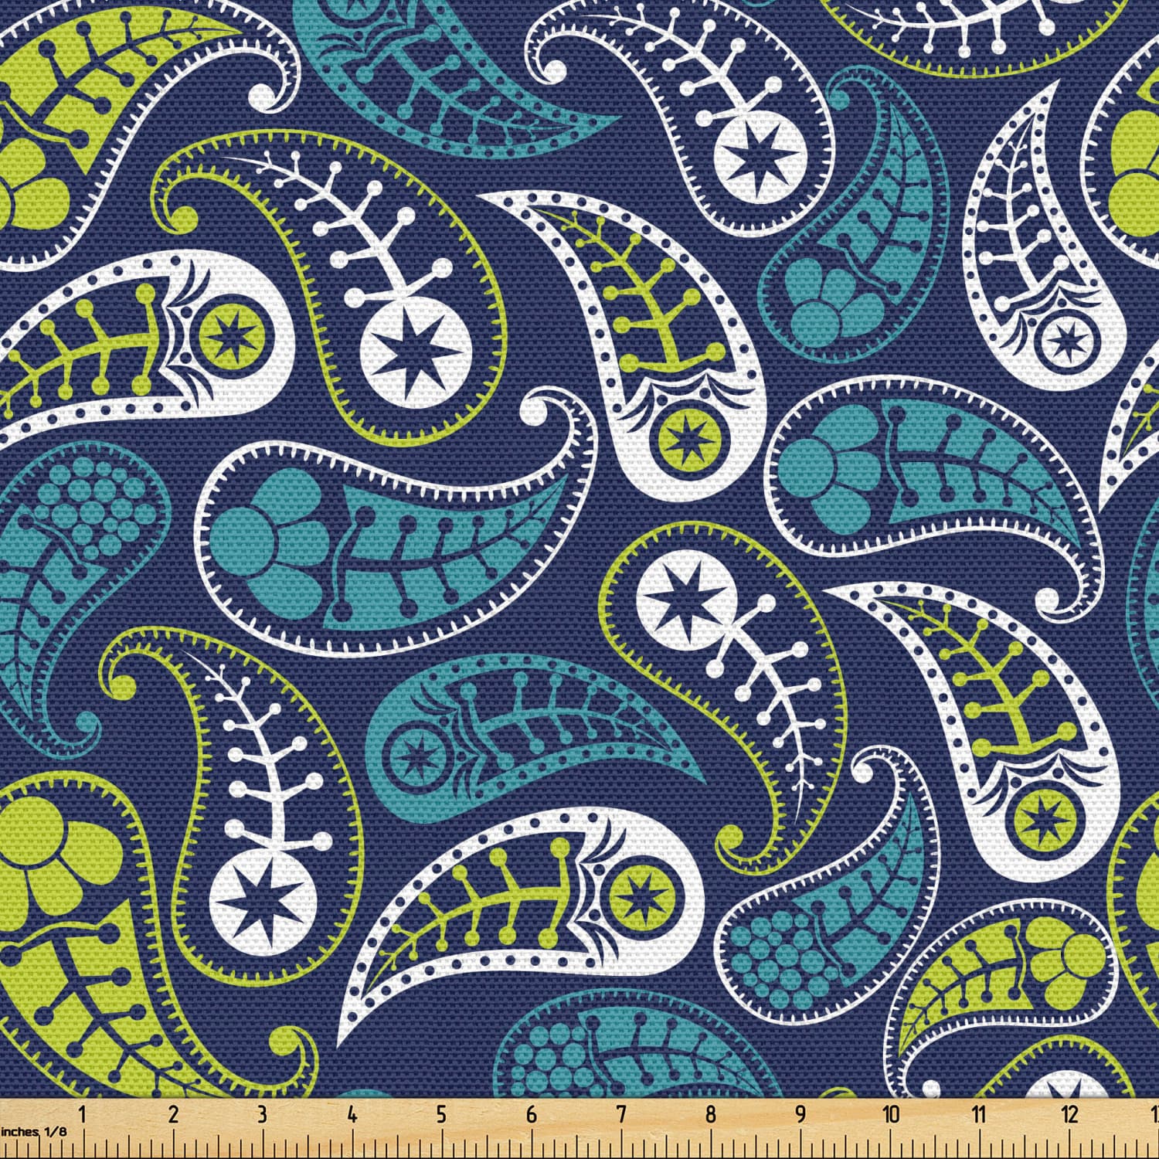This screenshot has height=1159, width=1159.
Task: Click the number 3 on the ruler
Action: click(263, 1114)
